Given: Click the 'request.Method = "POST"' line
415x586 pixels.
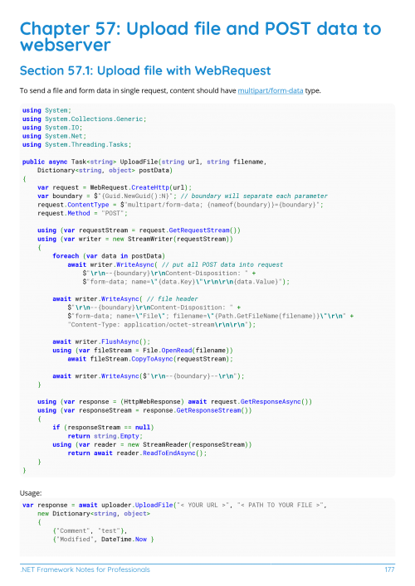Looking at the screenshot, I should click(82, 213).
